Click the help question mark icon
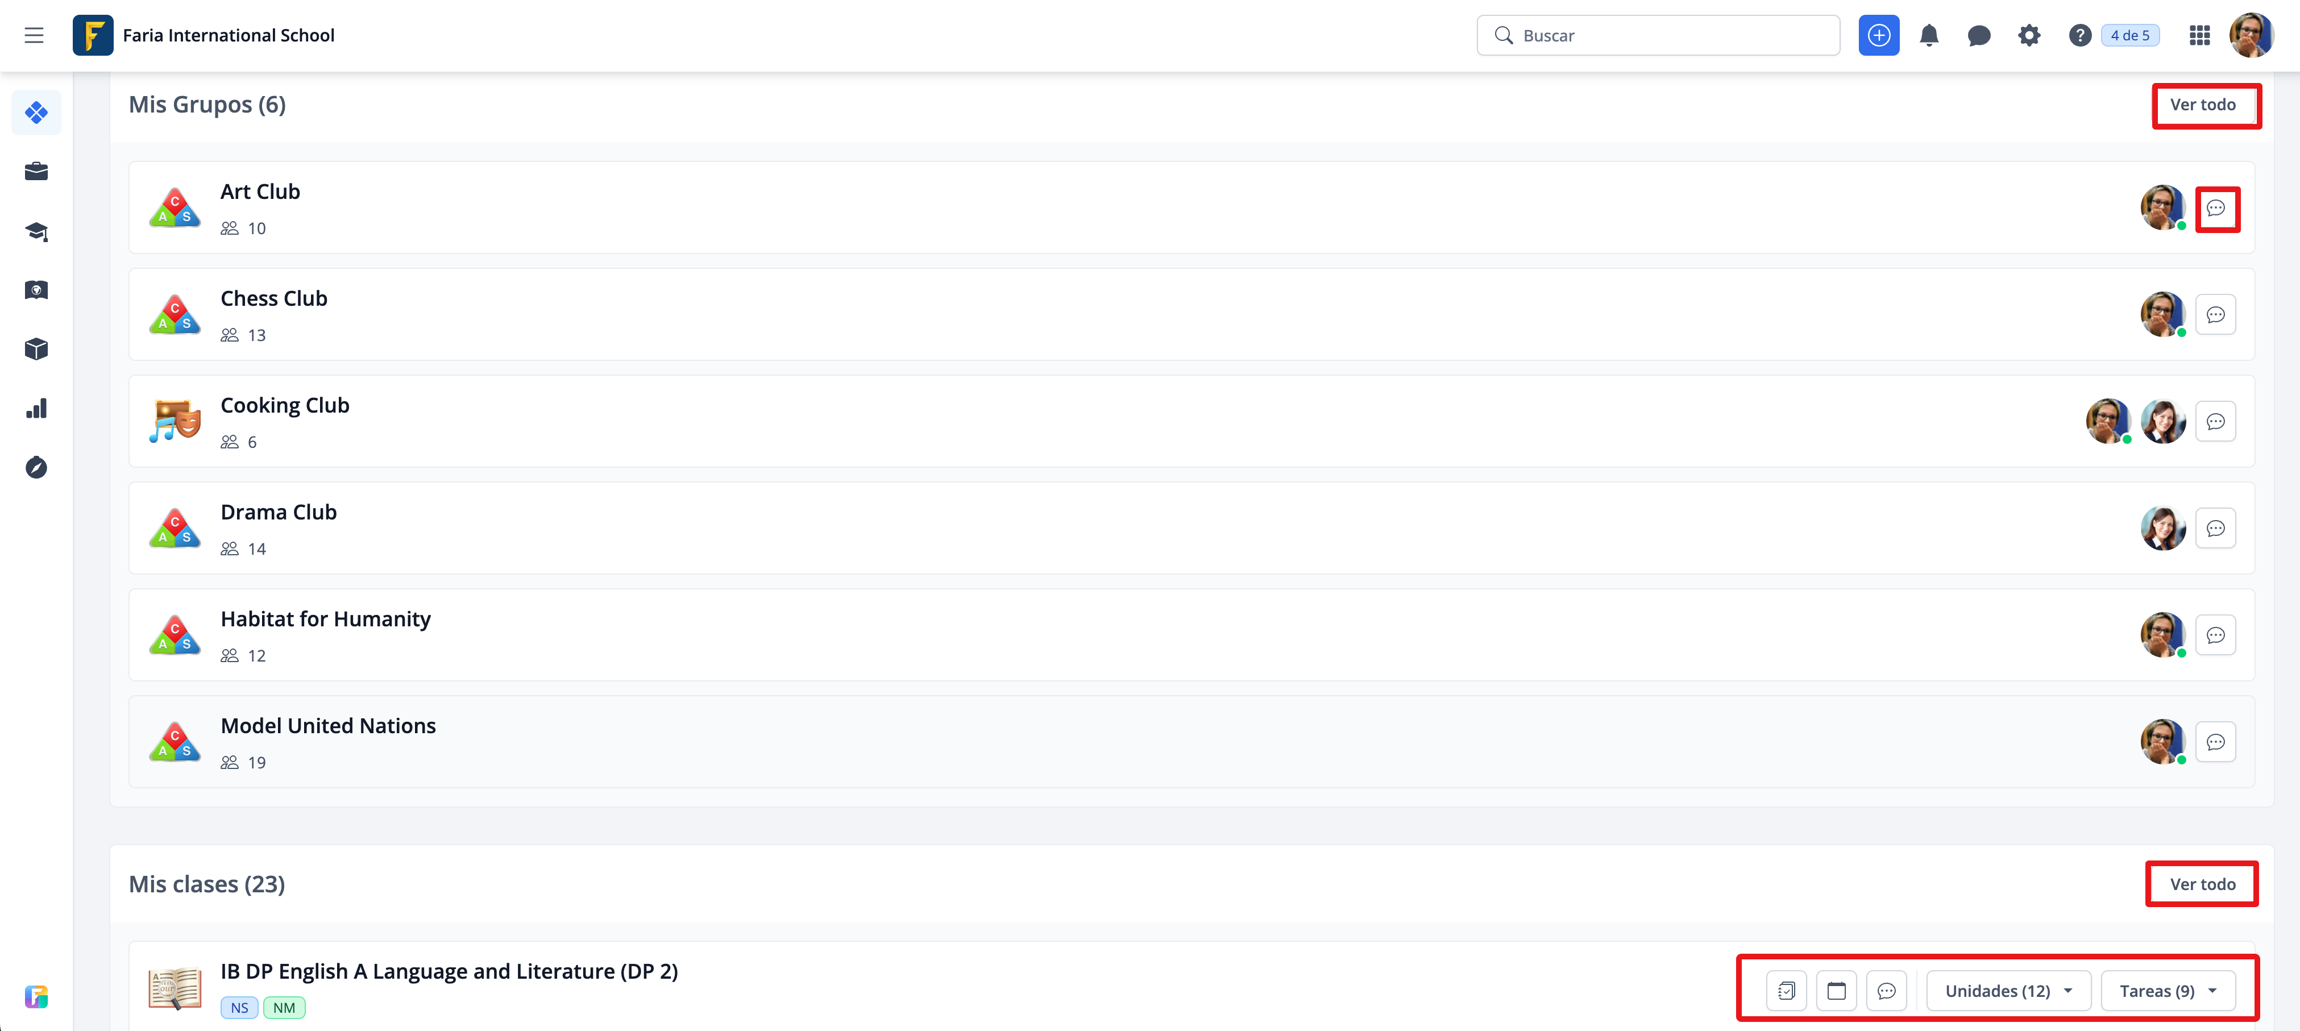This screenshot has height=1031, width=2300. (2079, 36)
